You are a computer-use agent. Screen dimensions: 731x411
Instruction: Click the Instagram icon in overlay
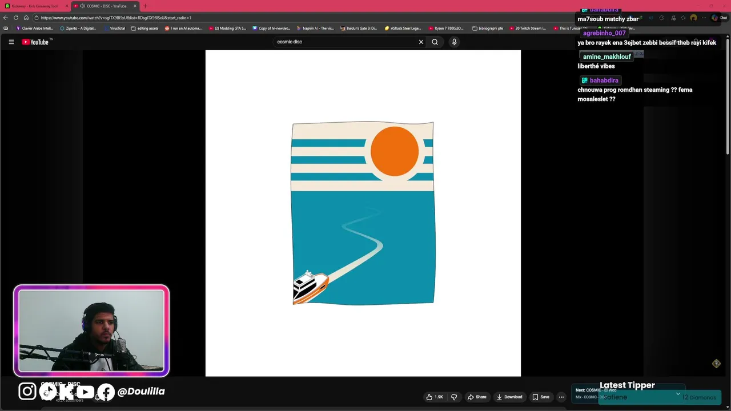pos(27,391)
